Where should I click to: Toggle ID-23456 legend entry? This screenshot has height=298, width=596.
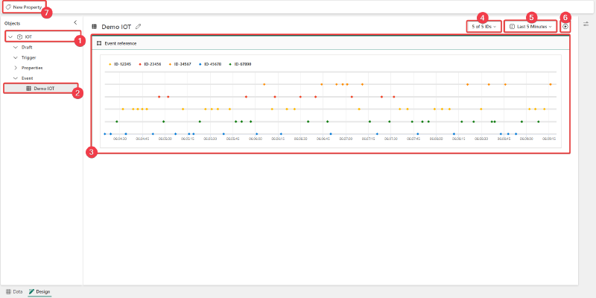(x=150, y=64)
